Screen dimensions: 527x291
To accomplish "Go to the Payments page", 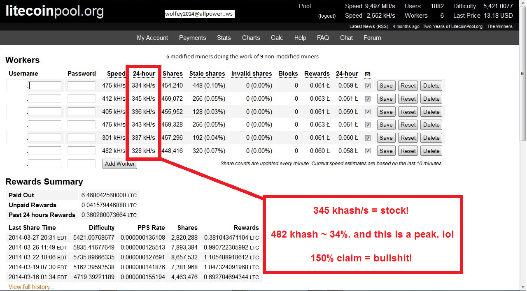I will click(x=193, y=38).
